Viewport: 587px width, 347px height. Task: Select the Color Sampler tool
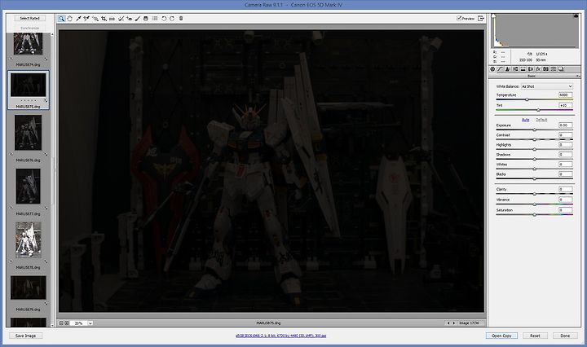[x=86, y=18]
